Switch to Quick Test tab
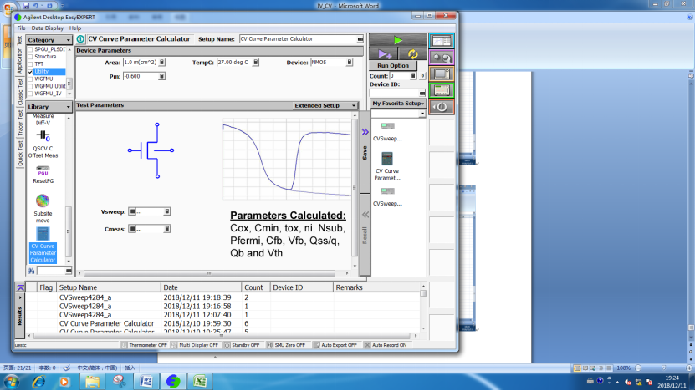 19,153
